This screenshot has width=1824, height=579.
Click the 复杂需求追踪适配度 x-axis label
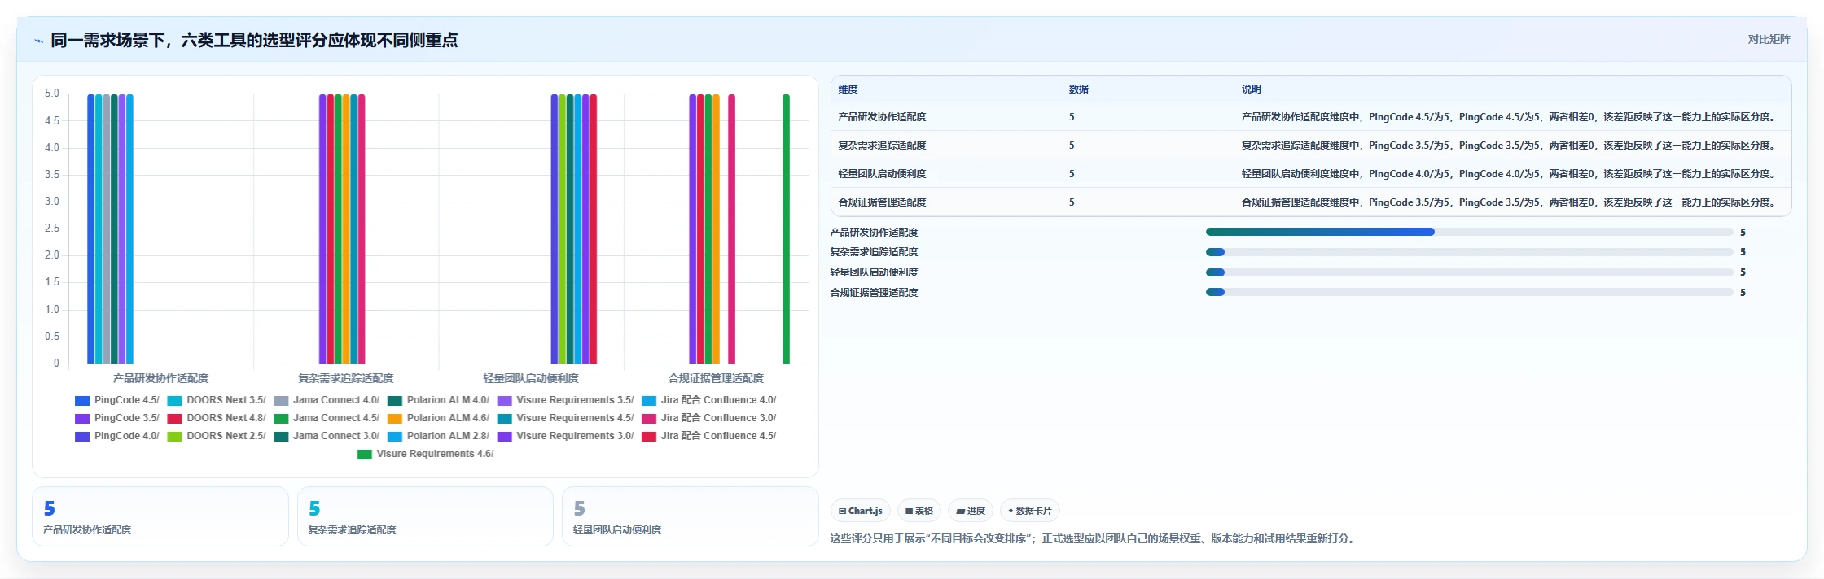(345, 378)
